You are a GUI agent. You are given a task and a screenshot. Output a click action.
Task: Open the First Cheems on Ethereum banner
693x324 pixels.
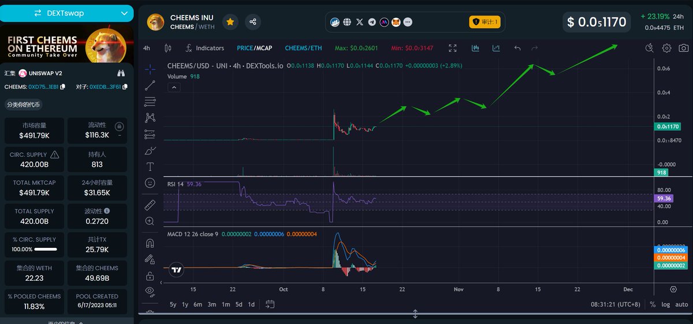(x=67, y=44)
